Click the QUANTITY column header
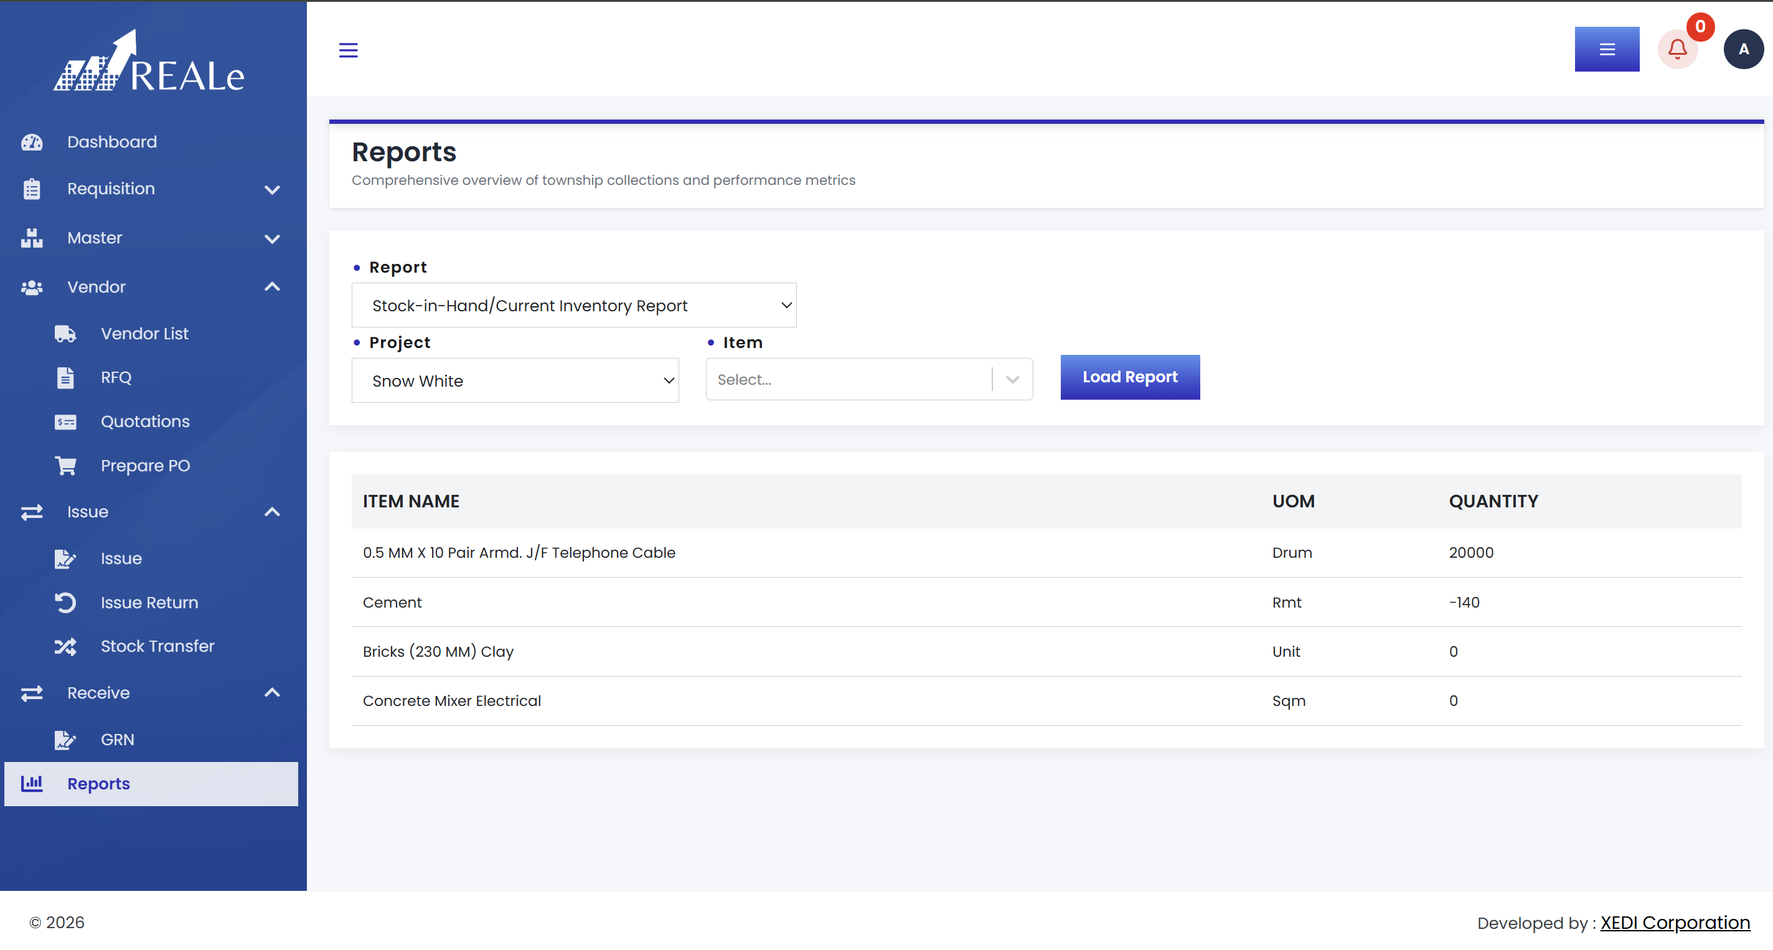This screenshot has height=950, width=1773. pyautogui.click(x=1493, y=501)
